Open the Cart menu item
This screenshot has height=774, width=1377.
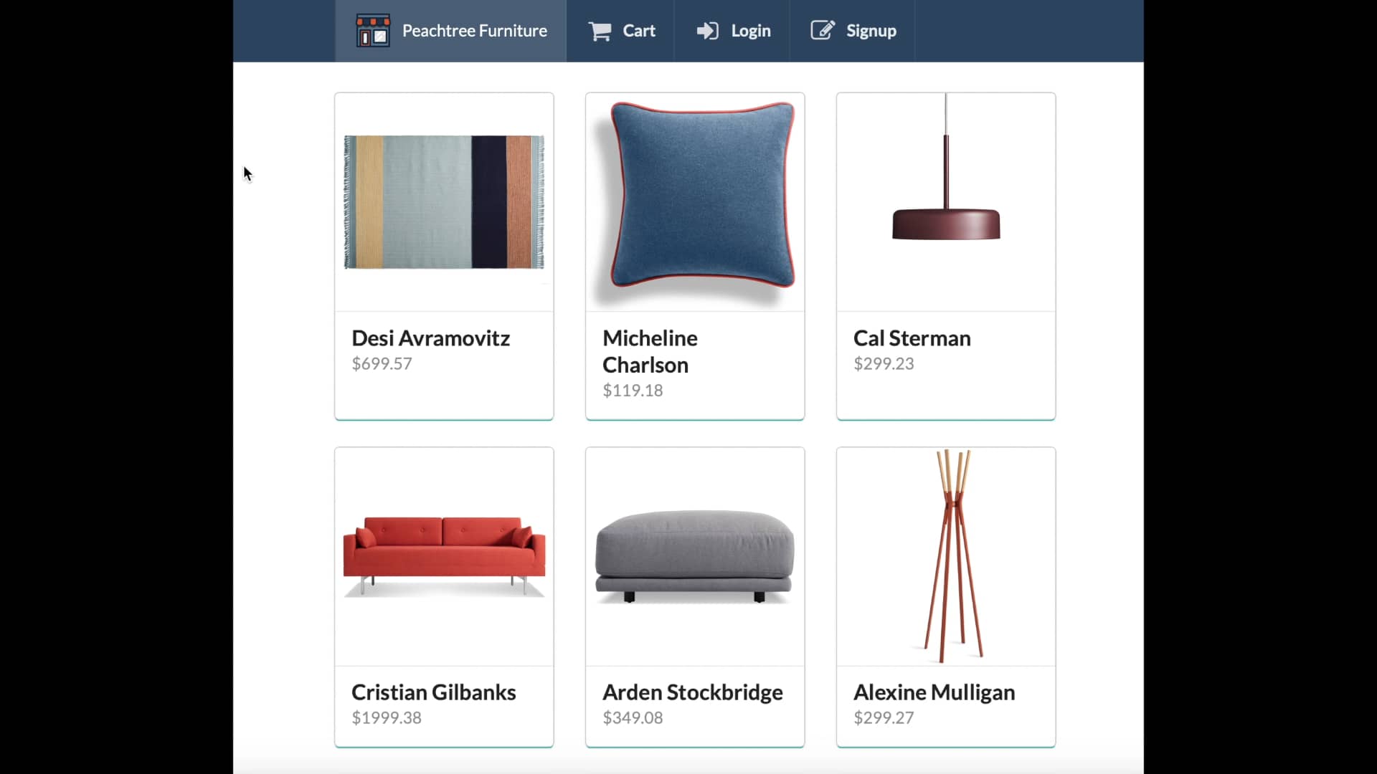click(x=621, y=31)
